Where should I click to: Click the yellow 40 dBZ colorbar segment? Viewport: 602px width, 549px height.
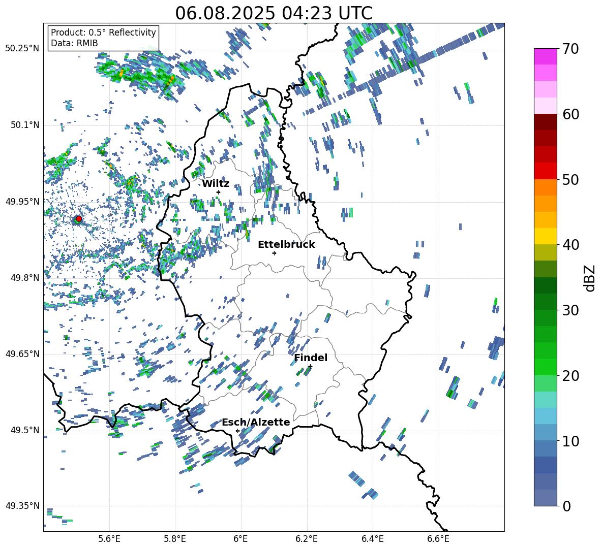click(x=546, y=236)
